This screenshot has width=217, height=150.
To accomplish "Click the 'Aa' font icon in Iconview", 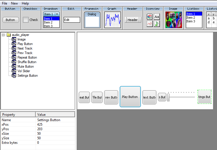I will tap(157, 17).
